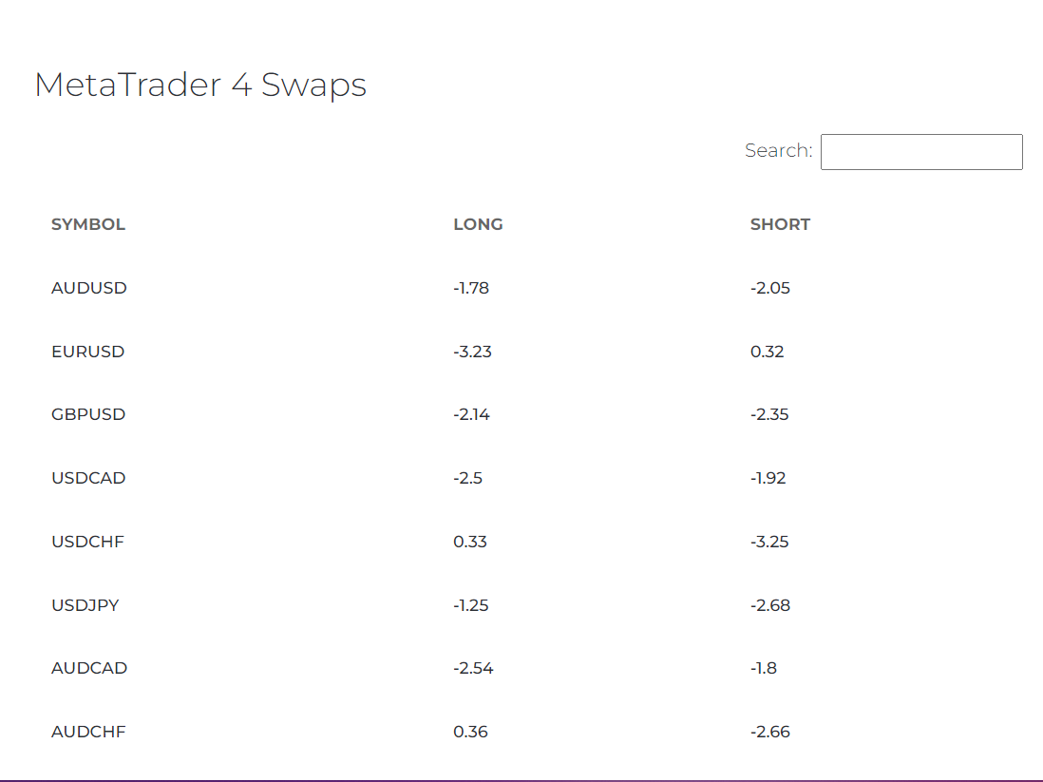Click GBPUSD short swap value -2.35
1043x782 pixels.
(x=770, y=414)
